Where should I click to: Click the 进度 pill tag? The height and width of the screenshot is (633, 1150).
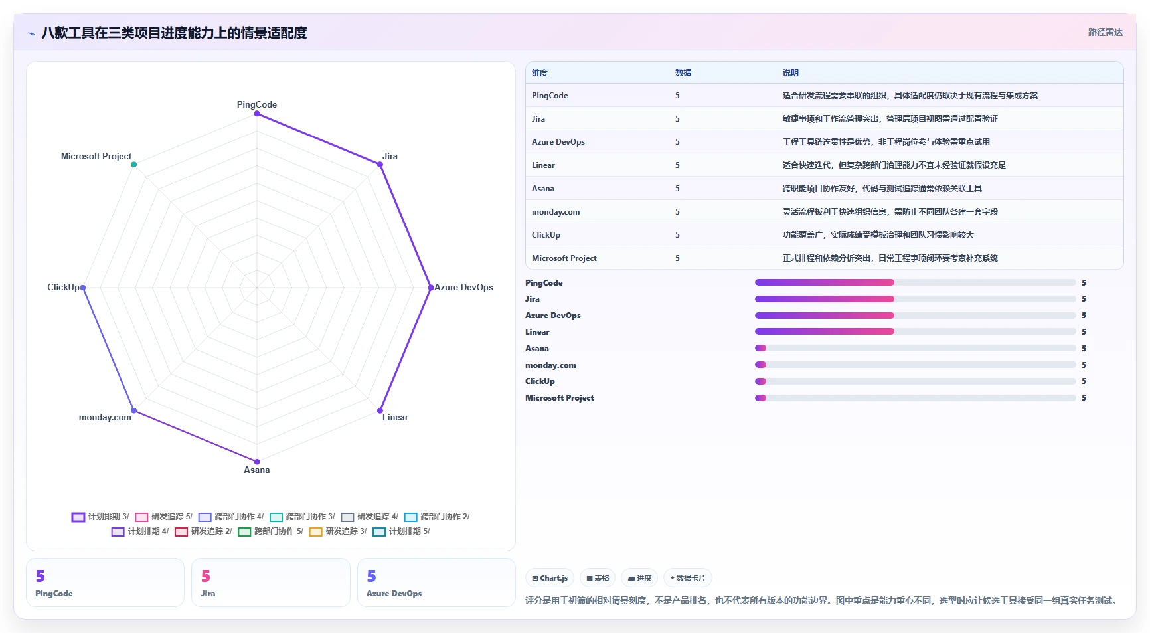[x=639, y=578]
